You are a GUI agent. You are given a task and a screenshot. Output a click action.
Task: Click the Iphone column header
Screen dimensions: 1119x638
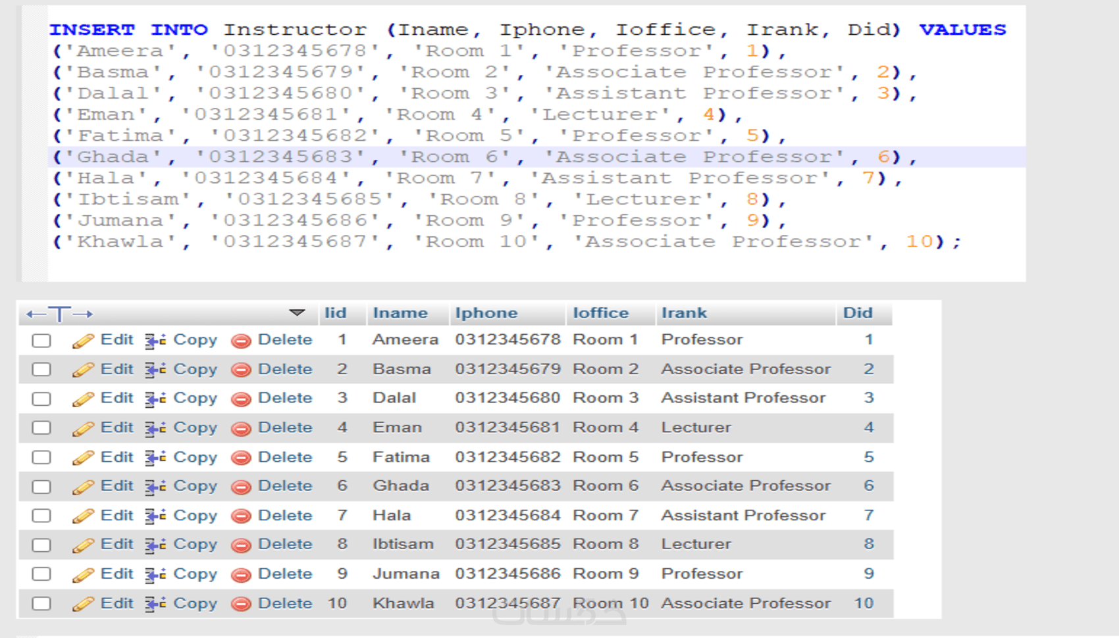click(x=486, y=313)
